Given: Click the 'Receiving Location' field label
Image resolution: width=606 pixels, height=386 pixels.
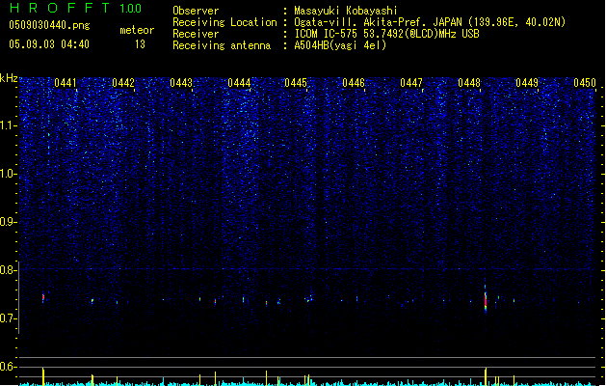Looking at the screenshot, I should [x=224, y=22].
